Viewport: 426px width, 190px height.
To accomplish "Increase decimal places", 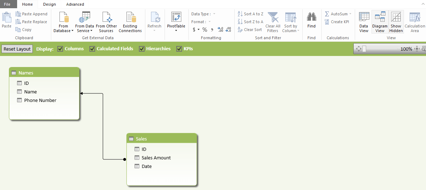I will [220, 30].
